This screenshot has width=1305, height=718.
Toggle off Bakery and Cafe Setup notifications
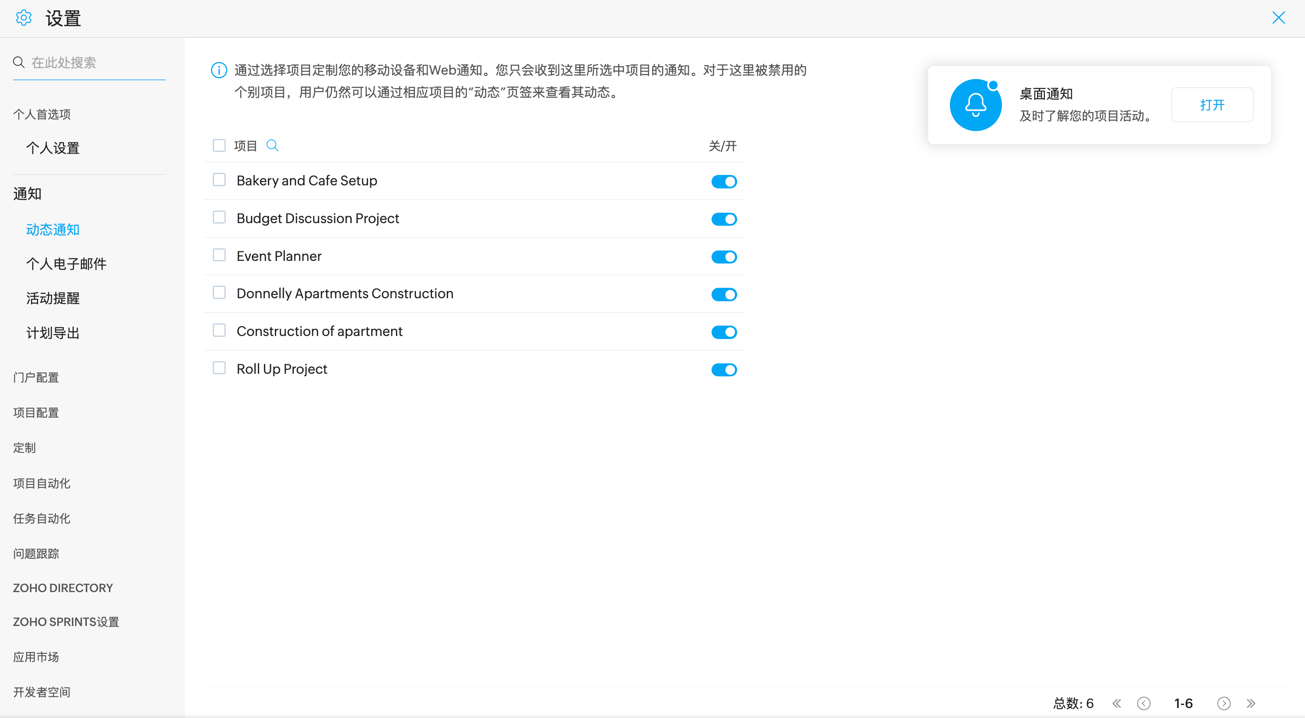[724, 181]
